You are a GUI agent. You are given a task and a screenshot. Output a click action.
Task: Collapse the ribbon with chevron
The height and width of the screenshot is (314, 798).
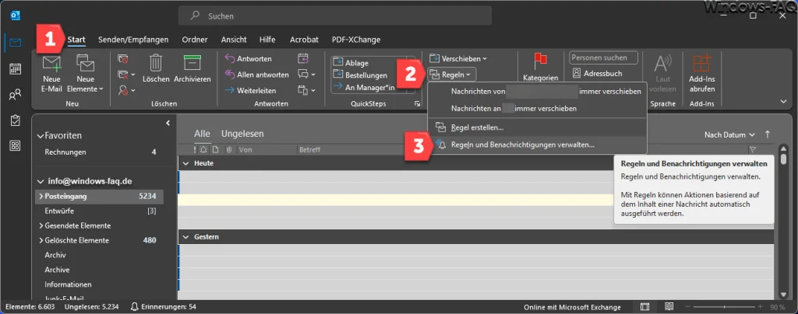(x=783, y=102)
